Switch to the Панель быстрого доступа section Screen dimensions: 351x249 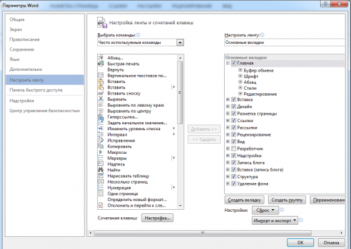click(36, 90)
